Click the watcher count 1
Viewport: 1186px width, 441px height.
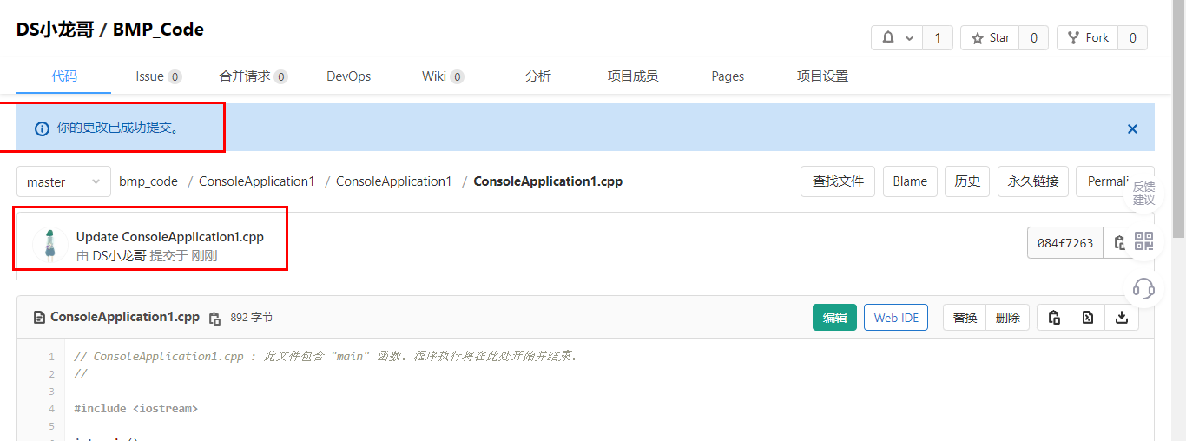(938, 38)
